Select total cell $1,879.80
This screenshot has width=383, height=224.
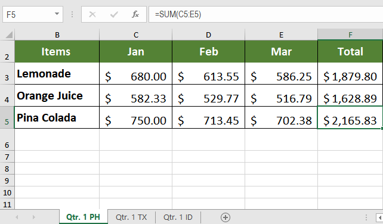click(x=350, y=73)
